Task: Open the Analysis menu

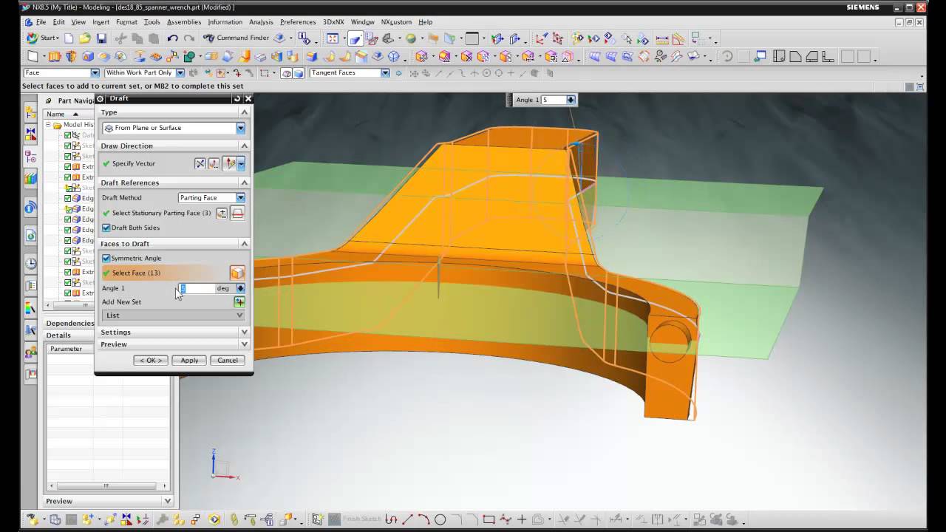Action: [261, 22]
